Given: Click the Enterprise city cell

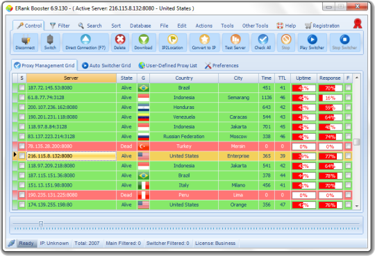Looking at the screenshot, I should point(238,156).
